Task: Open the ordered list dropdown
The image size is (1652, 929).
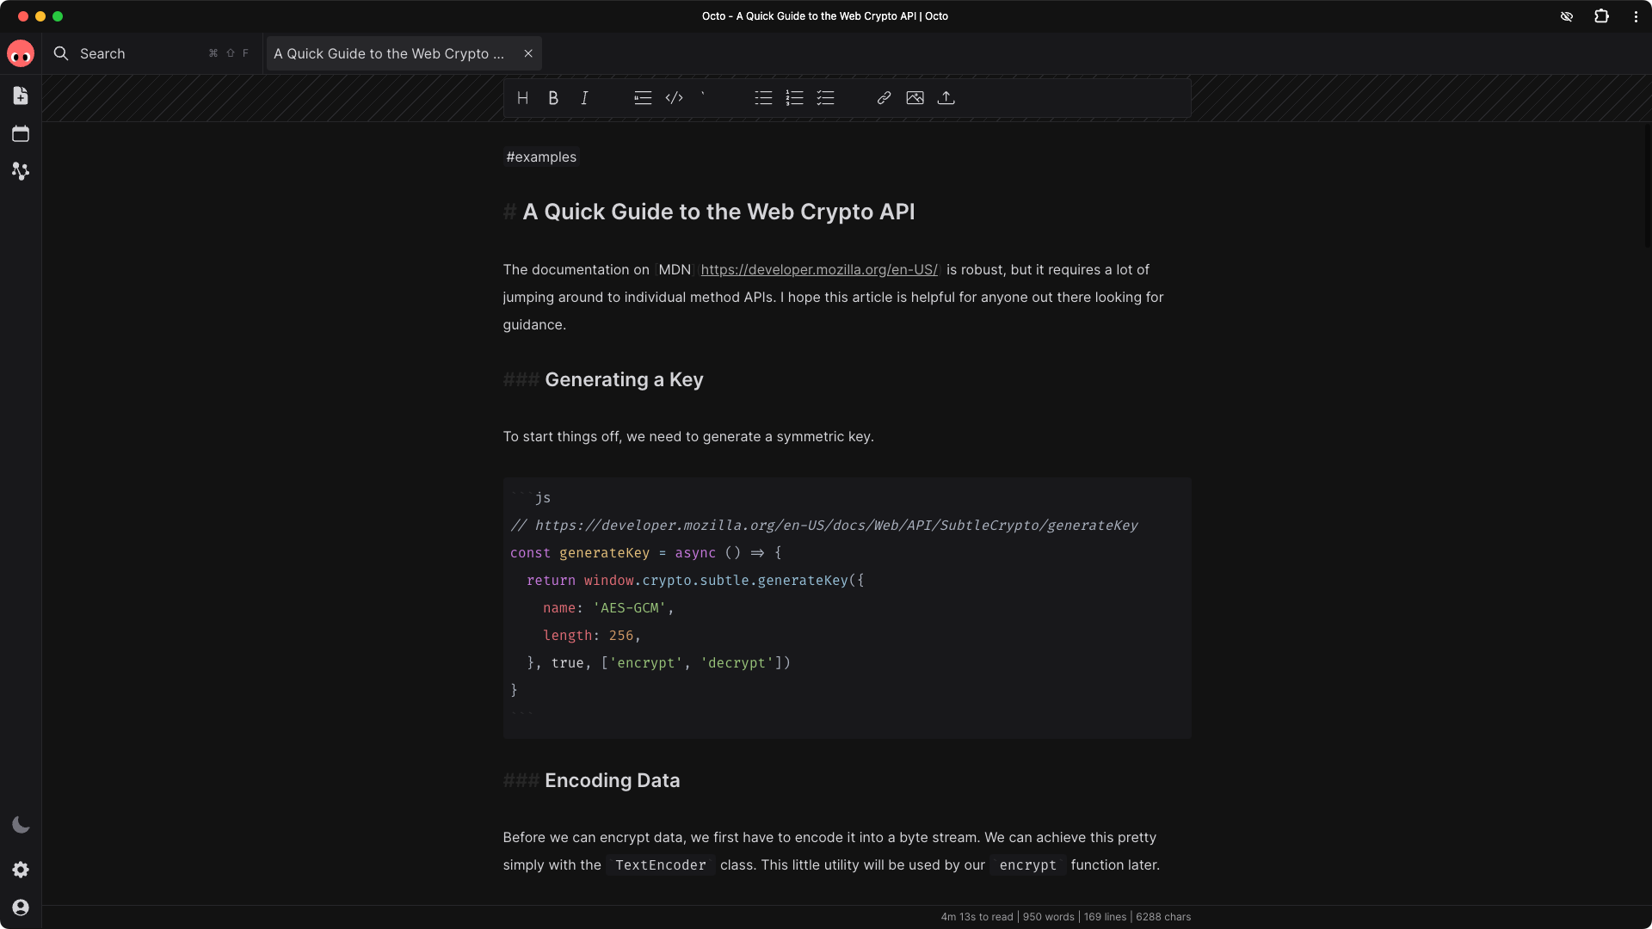Action: point(794,97)
